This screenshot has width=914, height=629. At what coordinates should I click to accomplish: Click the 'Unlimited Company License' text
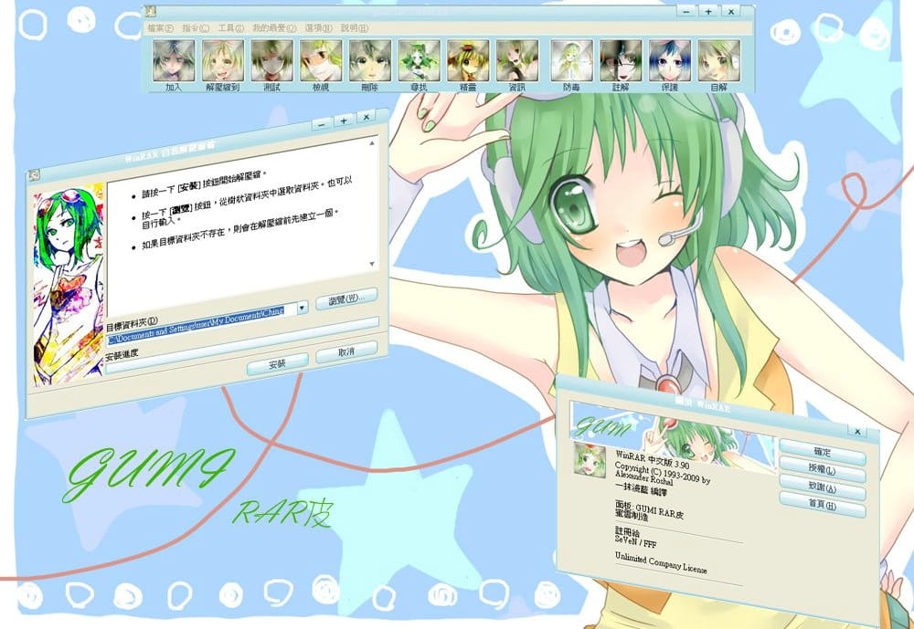661,562
